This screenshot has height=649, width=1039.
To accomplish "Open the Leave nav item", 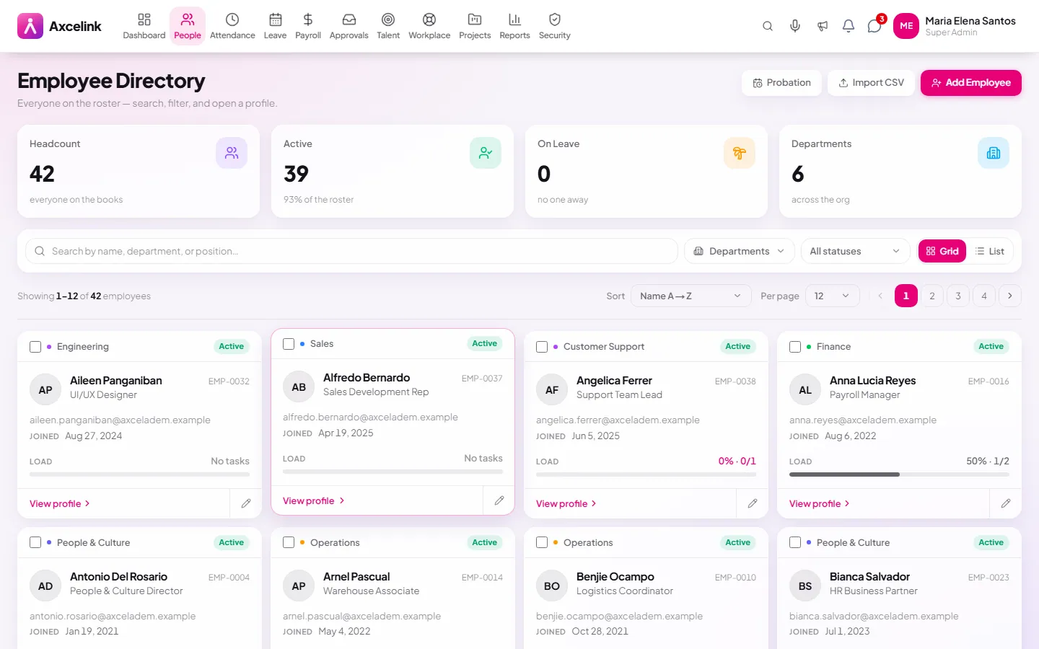I will 275,26.
